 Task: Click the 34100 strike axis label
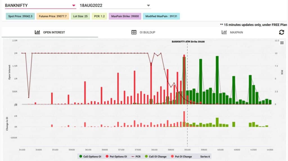[22, 150]
